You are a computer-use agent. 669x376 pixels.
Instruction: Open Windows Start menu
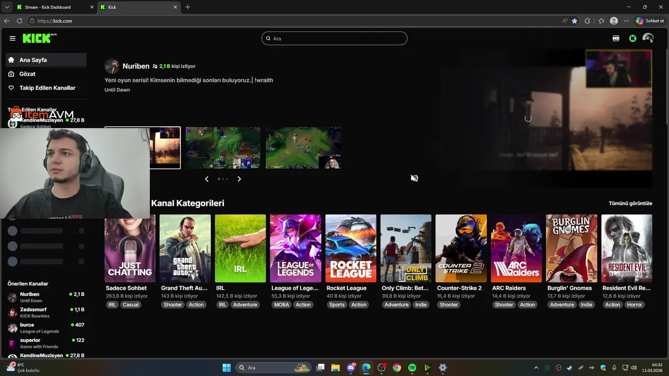226,368
